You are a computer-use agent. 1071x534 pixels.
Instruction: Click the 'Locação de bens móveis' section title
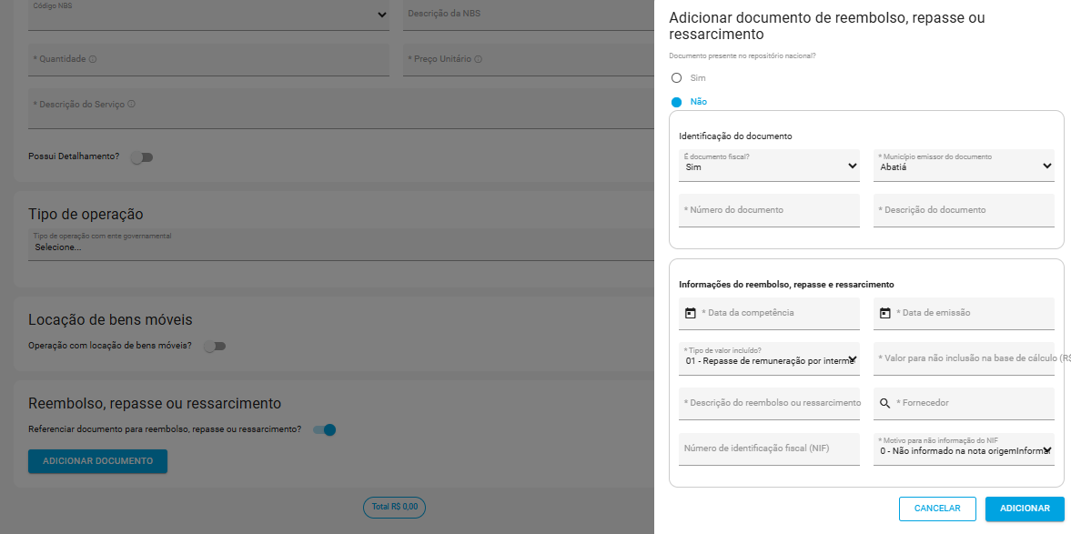coord(111,319)
